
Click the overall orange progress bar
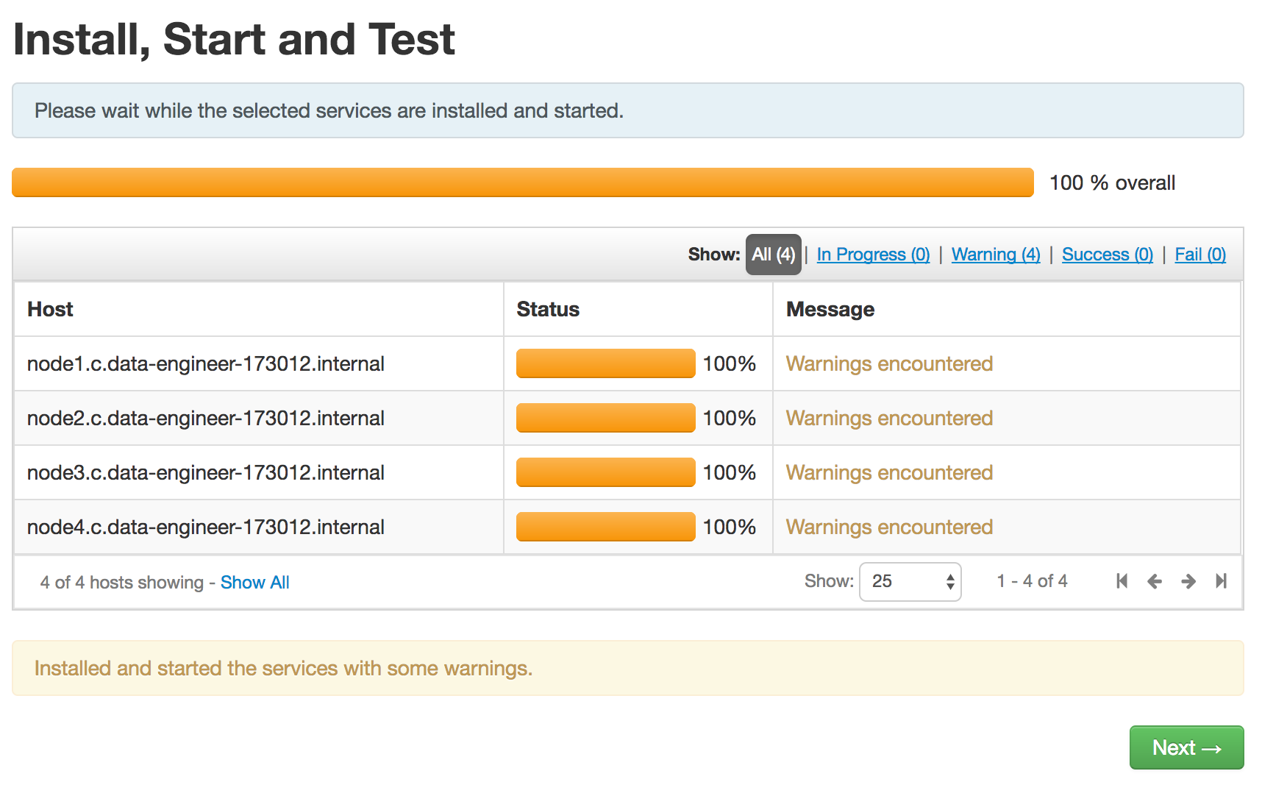(522, 182)
